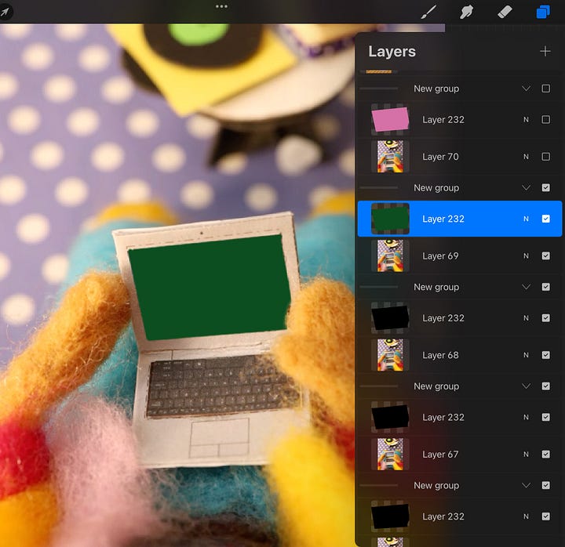The width and height of the screenshot is (565, 547).
Task: Hide the group containing Layer 68
Action: [x=546, y=287]
